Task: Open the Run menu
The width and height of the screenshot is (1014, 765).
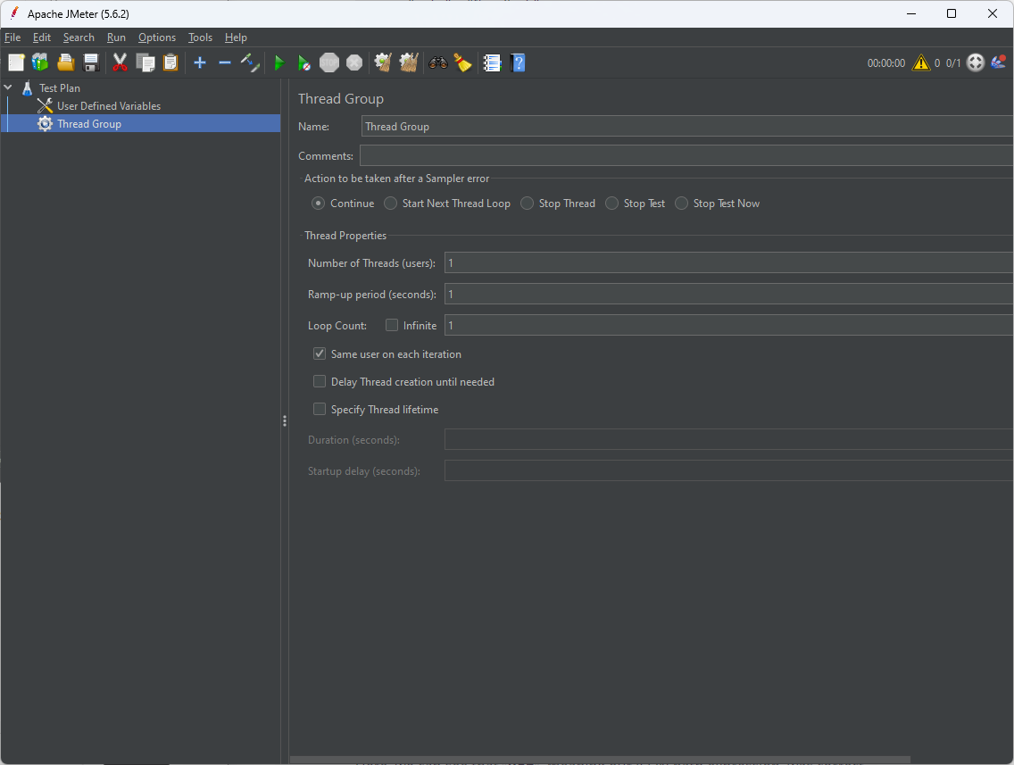Action: coord(116,37)
